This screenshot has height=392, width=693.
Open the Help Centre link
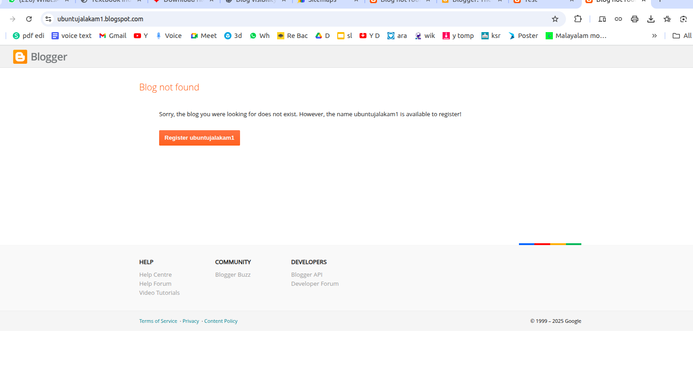[x=156, y=274]
